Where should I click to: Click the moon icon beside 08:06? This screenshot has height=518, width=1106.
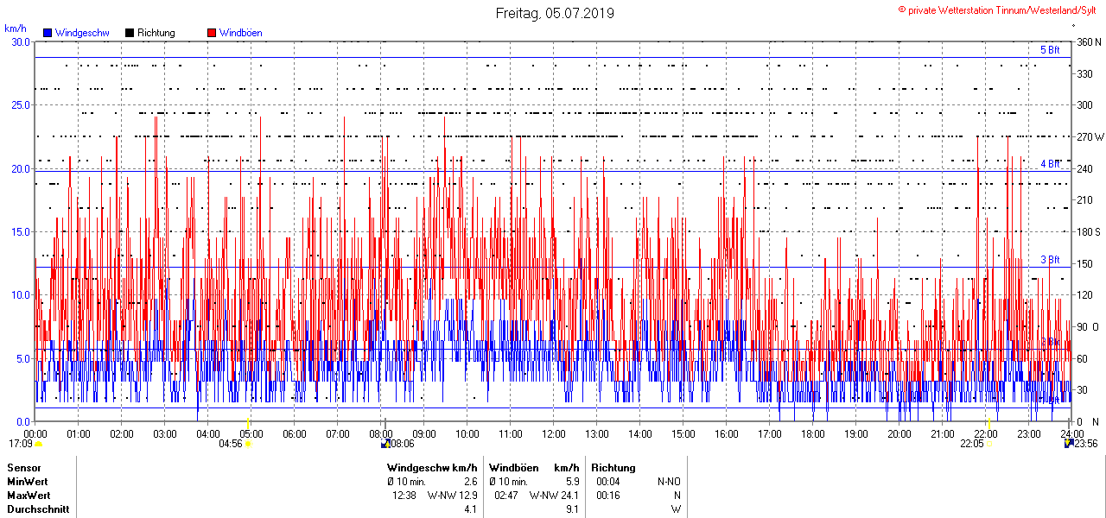click(x=385, y=444)
